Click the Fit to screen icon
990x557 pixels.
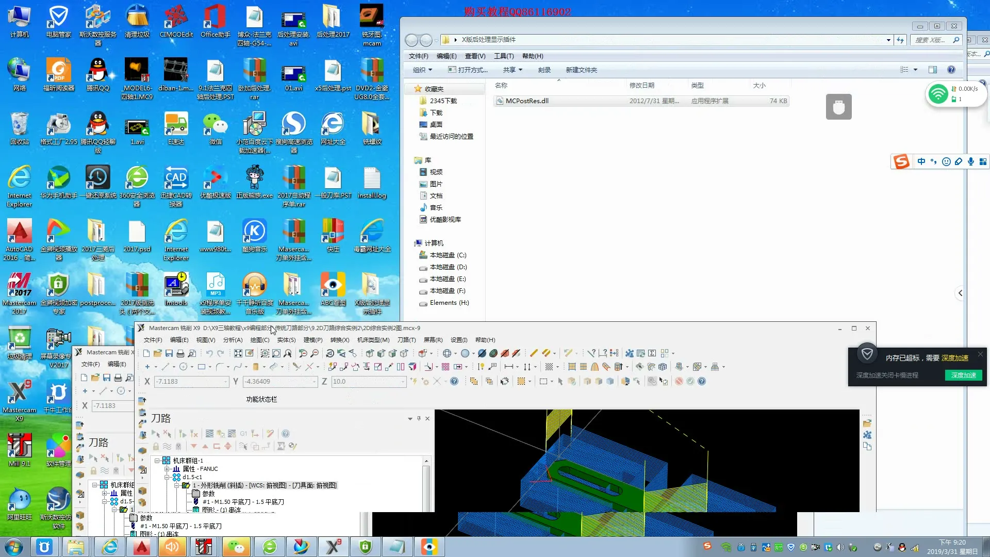(238, 353)
